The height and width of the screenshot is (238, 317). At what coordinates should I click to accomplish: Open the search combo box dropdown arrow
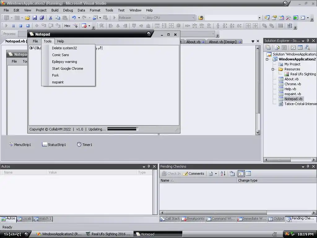(x=259, y=18)
